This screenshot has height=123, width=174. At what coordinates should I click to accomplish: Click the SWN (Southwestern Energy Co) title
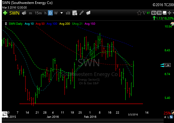tap(27, 3)
